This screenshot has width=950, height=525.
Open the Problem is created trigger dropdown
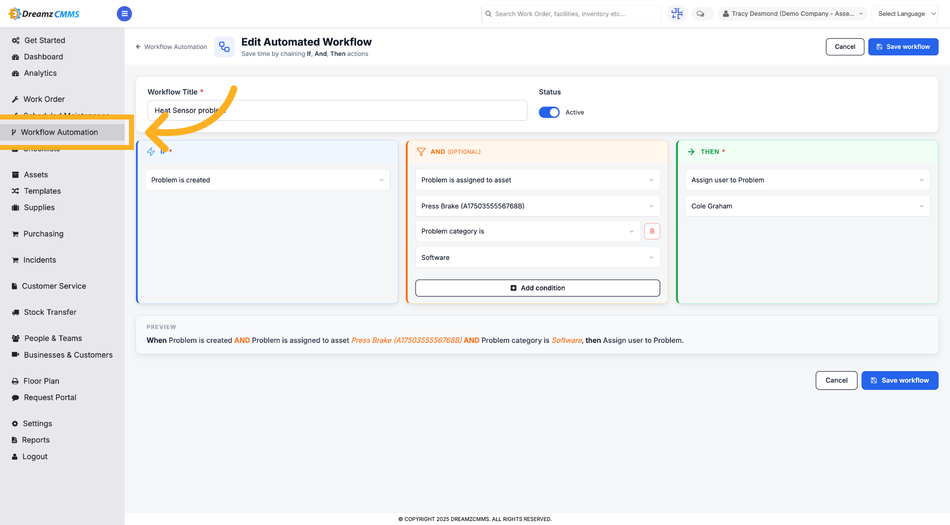pos(268,180)
